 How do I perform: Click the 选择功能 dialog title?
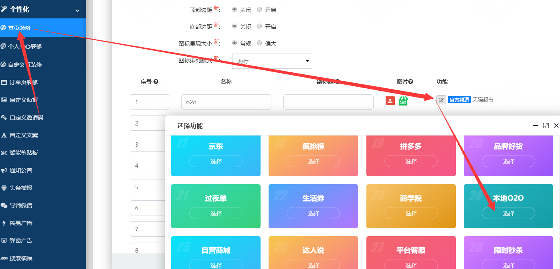click(190, 126)
